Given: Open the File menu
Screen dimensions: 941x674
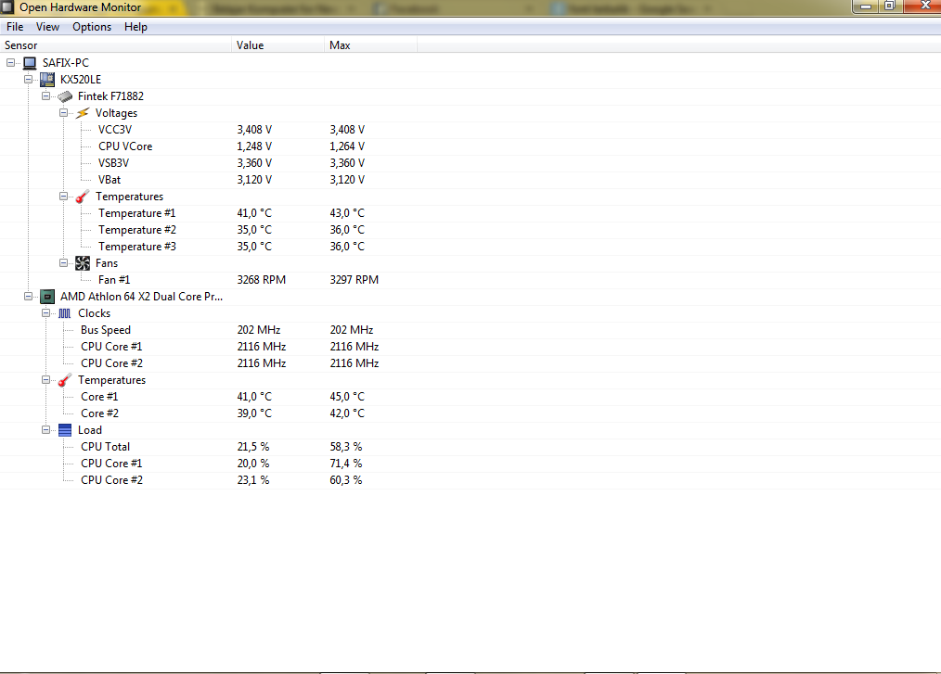Looking at the screenshot, I should (x=15, y=27).
